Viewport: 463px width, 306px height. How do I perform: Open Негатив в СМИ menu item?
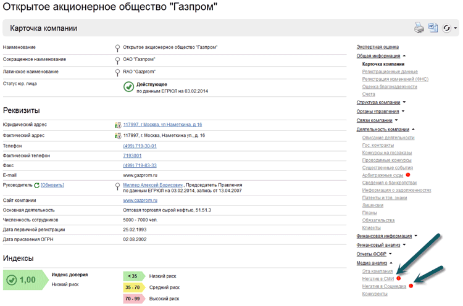click(x=378, y=279)
